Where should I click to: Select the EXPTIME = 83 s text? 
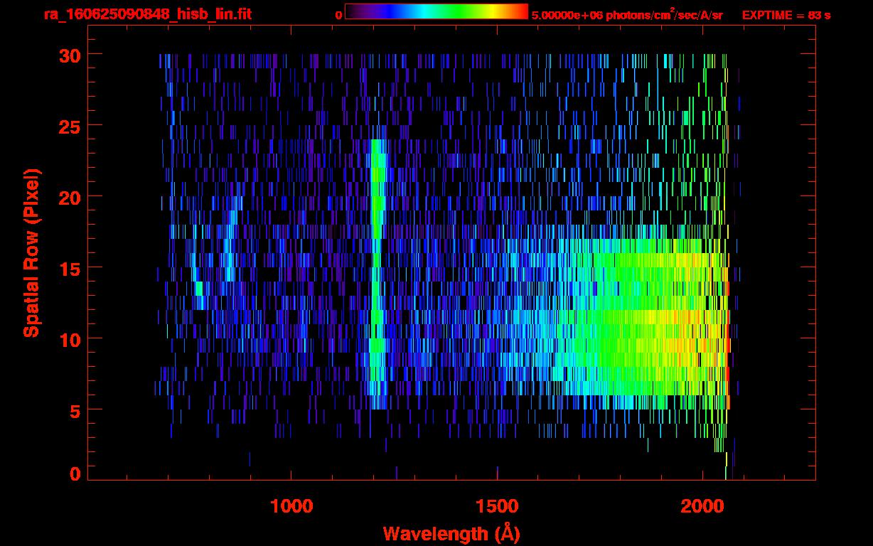[x=786, y=15]
